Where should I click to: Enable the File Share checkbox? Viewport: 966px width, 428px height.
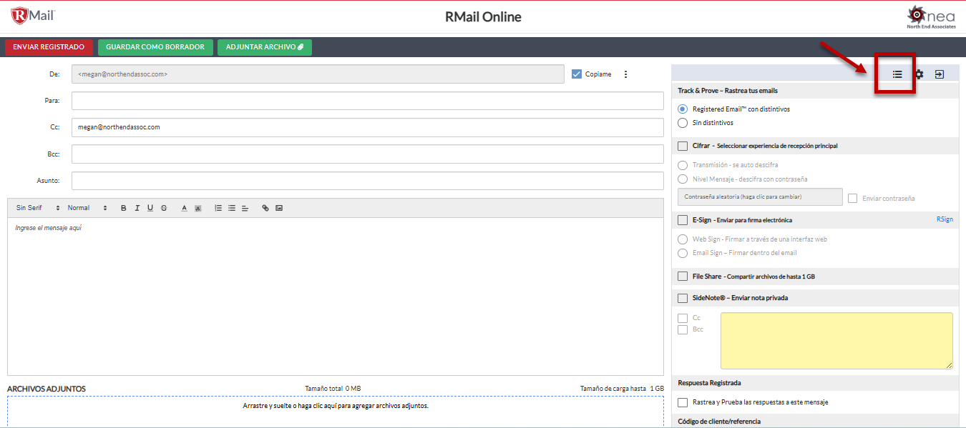coord(683,277)
